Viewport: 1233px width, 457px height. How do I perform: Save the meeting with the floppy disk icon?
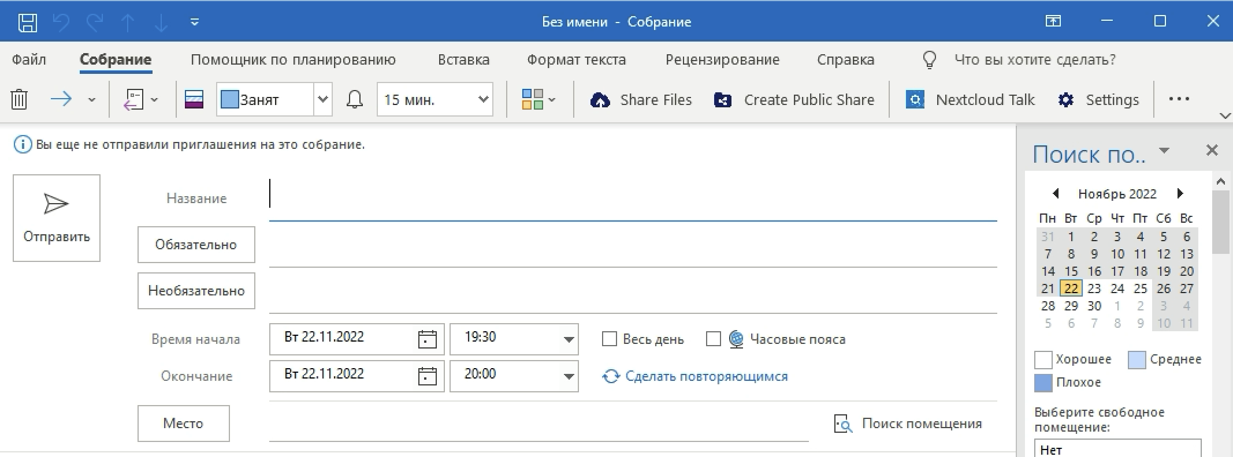(28, 22)
